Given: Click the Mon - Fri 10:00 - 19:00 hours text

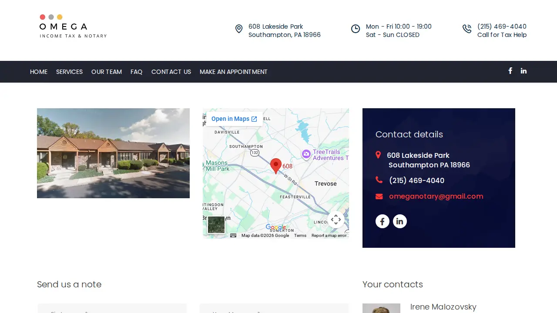Looking at the screenshot, I should [x=399, y=27].
